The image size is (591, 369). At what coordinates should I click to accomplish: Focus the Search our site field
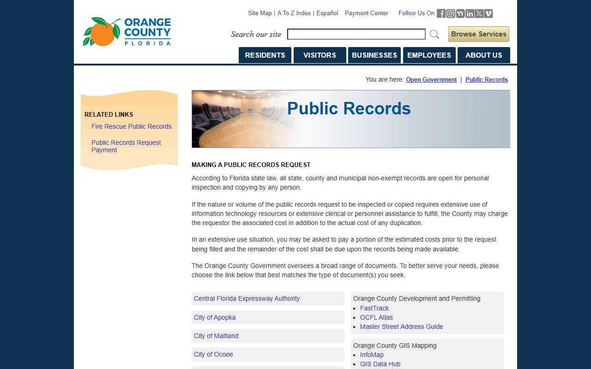356,34
